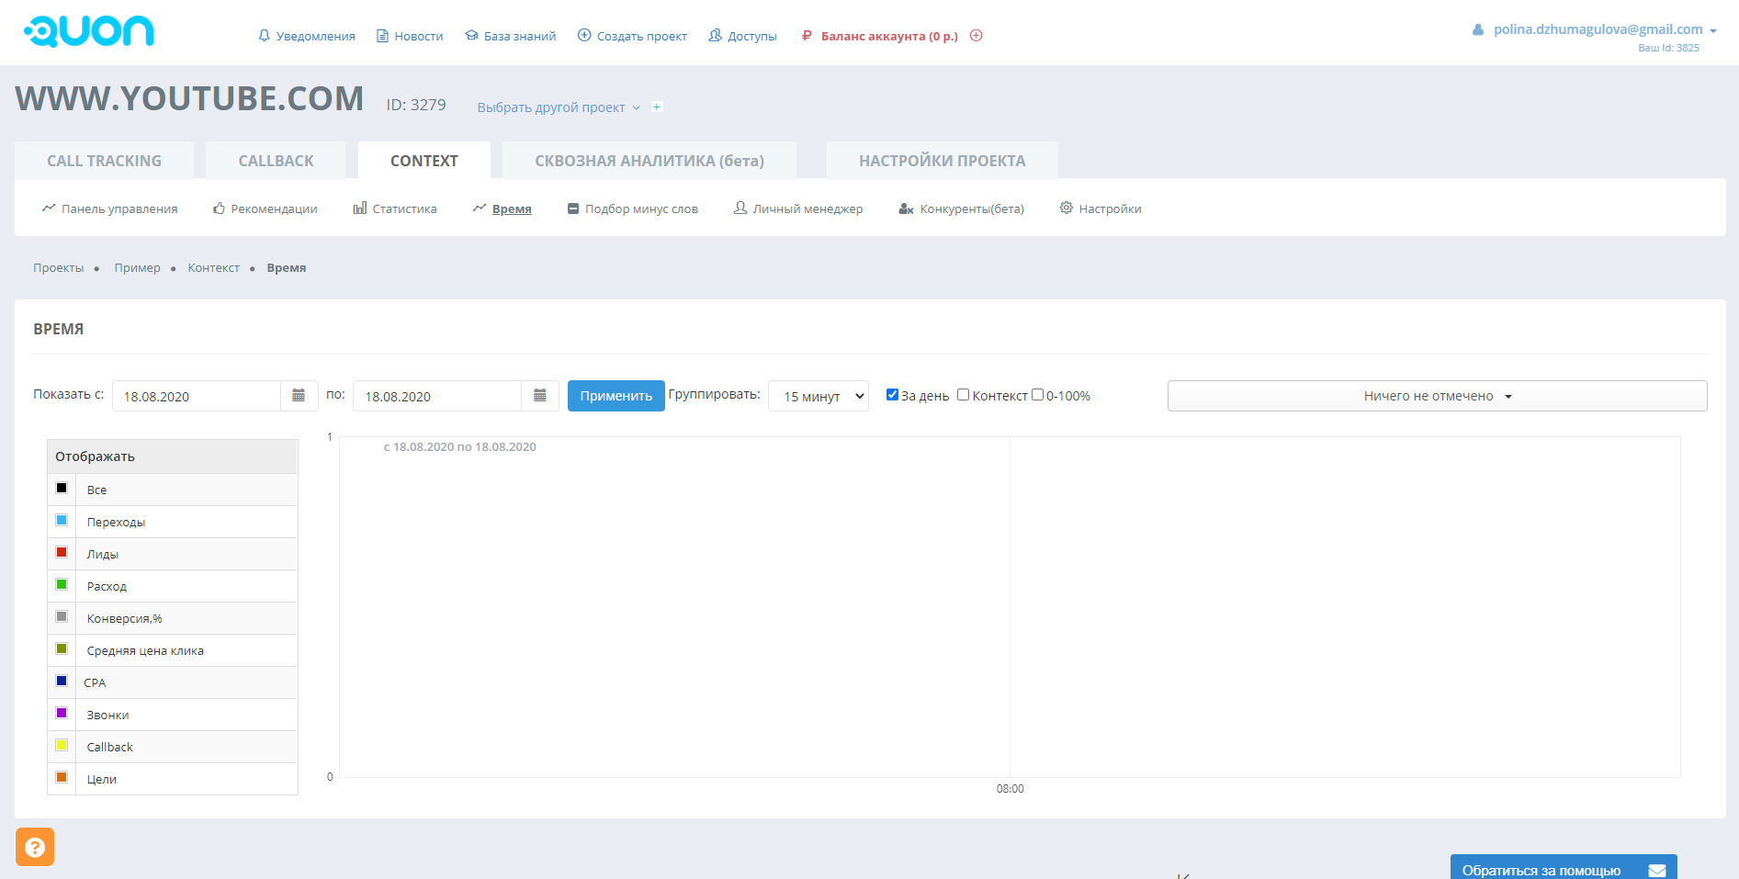Viewport: 1739px width, 879px height.
Task: Open the НАСТРОЙКИ ПРОЕКТА tab
Action: (943, 160)
